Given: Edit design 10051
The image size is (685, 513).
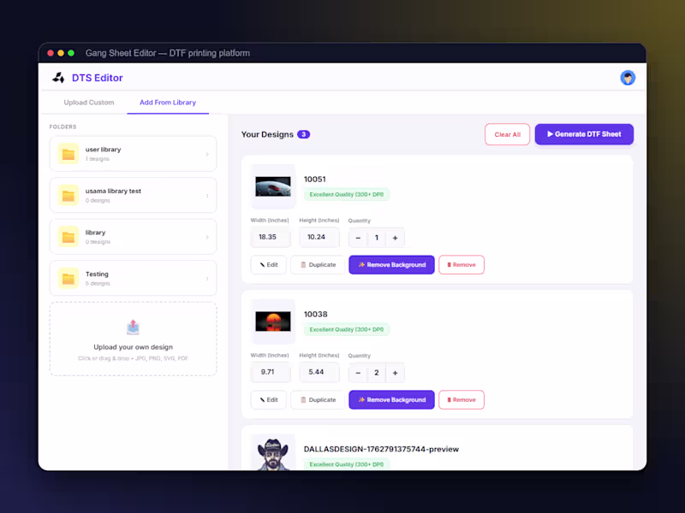Looking at the screenshot, I should [x=268, y=265].
